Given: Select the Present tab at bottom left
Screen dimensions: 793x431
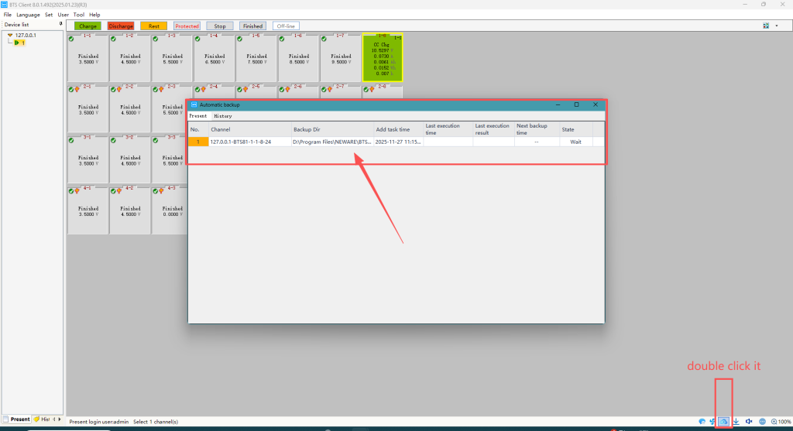Looking at the screenshot, I should (16, 419).
